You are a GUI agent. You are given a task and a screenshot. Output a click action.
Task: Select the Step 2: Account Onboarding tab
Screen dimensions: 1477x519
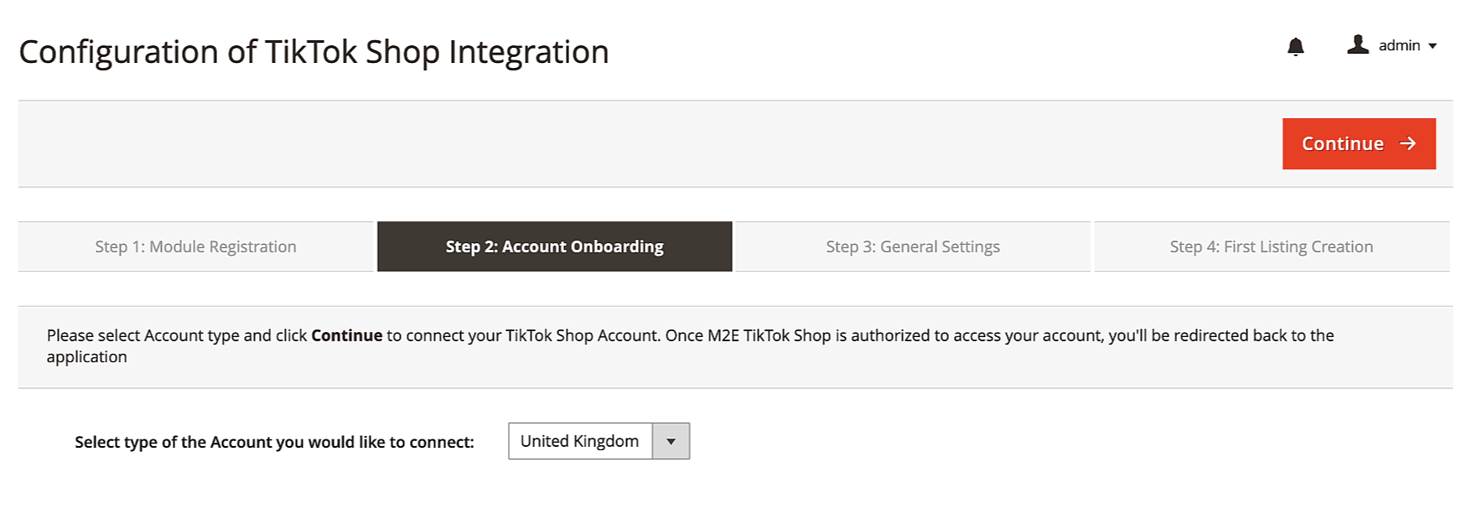[x=554, y=247]
